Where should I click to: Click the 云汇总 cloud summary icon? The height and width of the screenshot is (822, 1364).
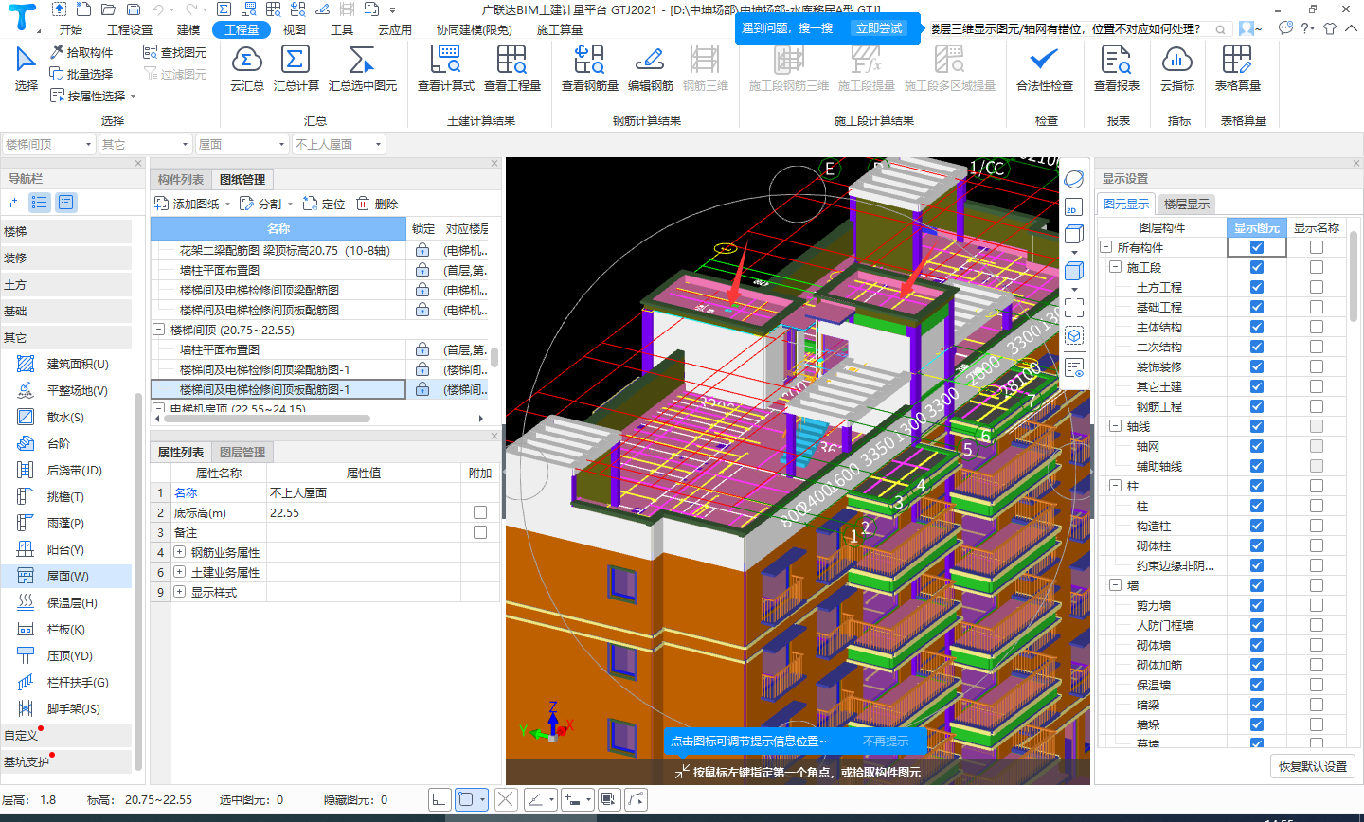(246, 68)
